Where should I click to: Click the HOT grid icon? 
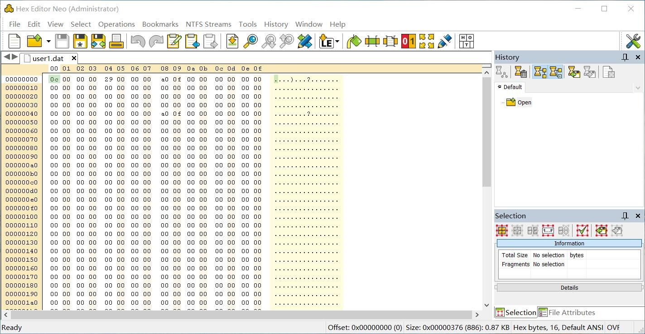466,41
